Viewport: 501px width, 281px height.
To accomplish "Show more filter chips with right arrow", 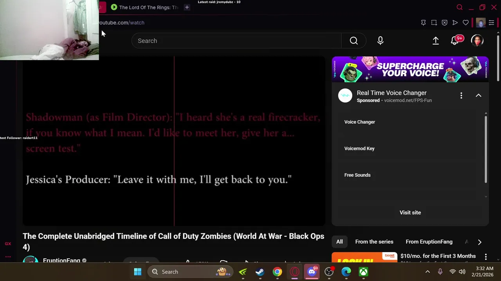I will point(479,242).
